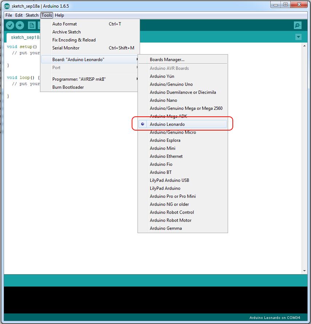Viewport: 311px width, 324px height.
Task: Click editor scrollbar down arrow
Action: click(x=304, y=271)
